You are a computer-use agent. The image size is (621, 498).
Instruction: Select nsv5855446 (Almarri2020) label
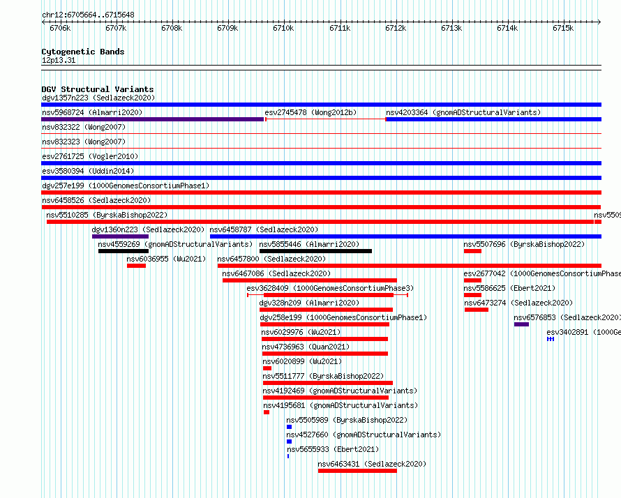pyautogui.click(x=309, y=244)
